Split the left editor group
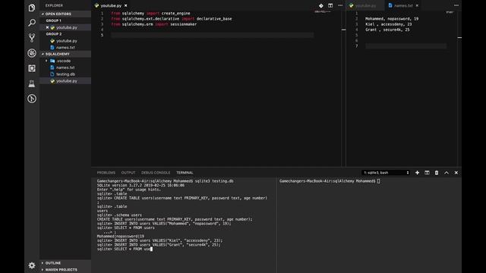The image size is (486, 273). click(x=330, y=5)
